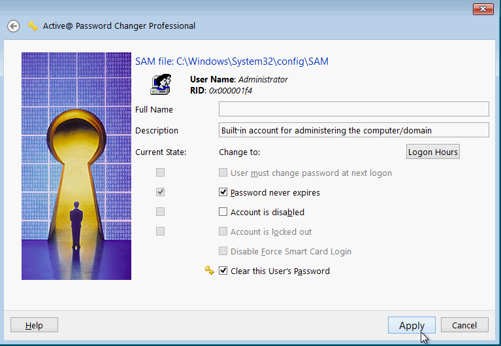This screenshot has height=346, width=501.
Task: Click the User Name Administrator text
Action: coord(238,79)
